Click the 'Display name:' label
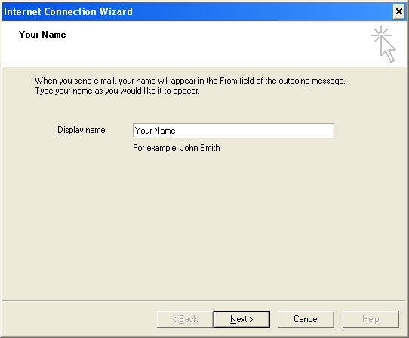Screen dimensions: 409x338 [82, 130]
